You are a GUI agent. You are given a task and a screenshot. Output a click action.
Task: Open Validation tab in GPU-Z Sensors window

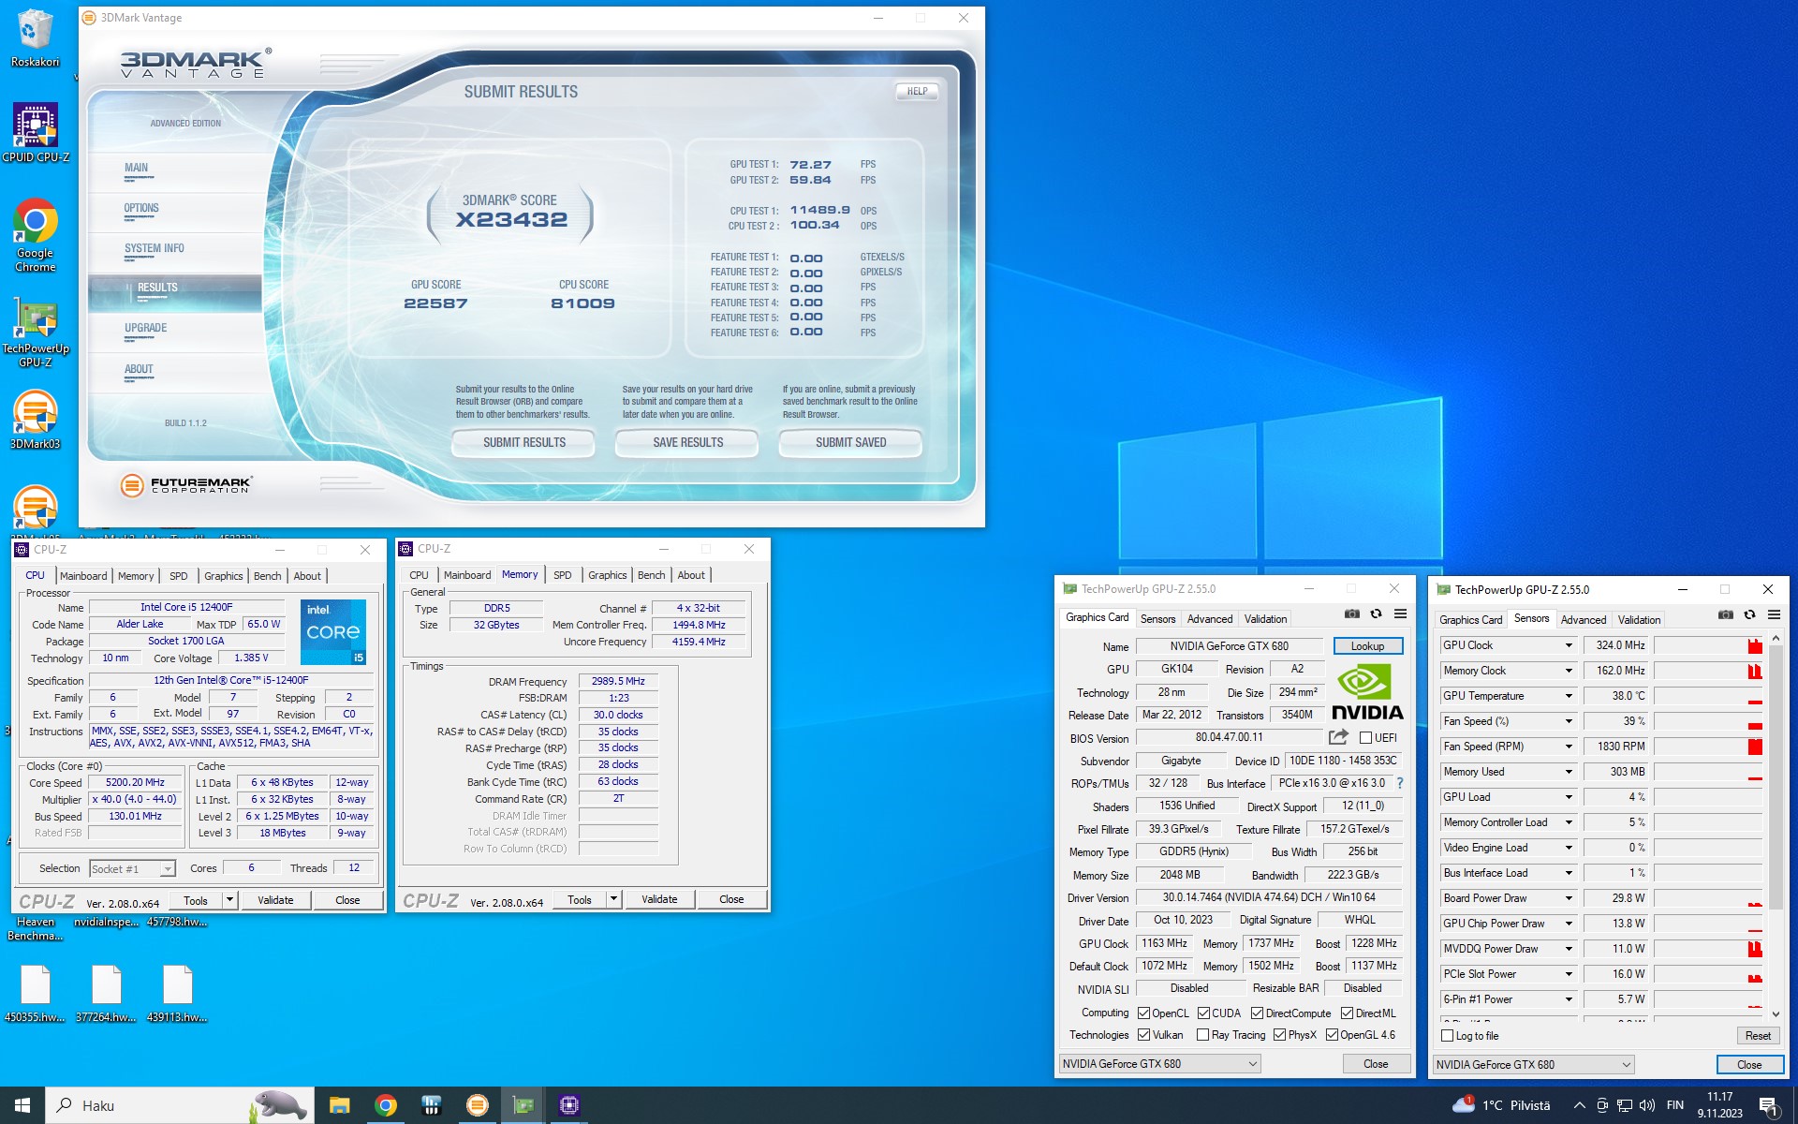pyautogui.click(x=1639, y=620)
